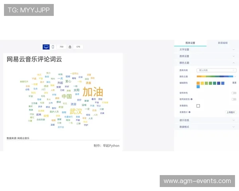This screenshot has height=191, width=239.
Task: Click the word 起来 in the cloud
Action: pyautogui.click(x=39, y=114)
